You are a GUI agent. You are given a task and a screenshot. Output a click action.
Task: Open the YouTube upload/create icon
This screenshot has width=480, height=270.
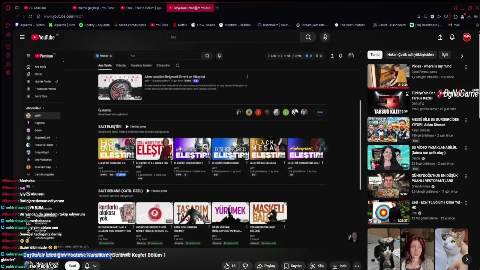click(440, 37)
